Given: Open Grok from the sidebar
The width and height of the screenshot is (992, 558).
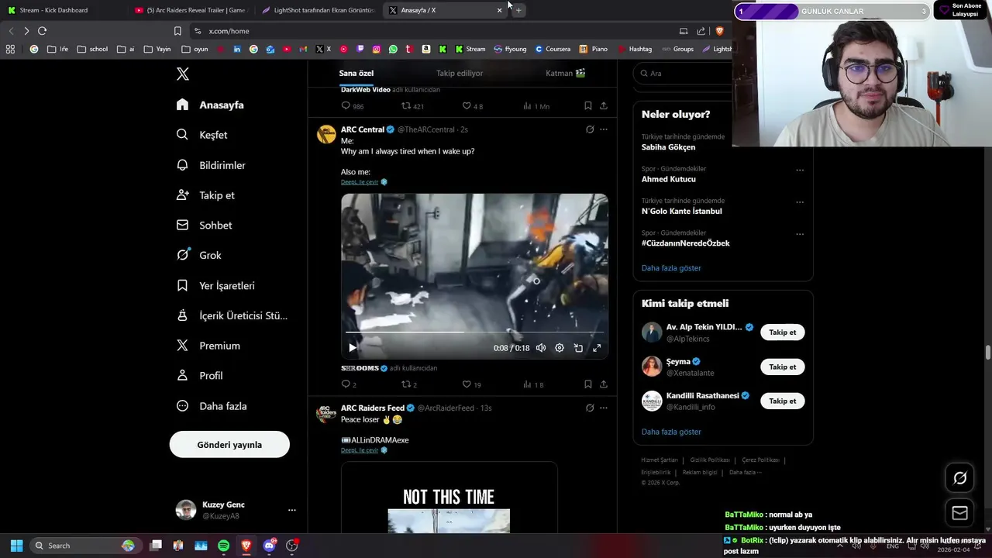Looking at the screenshot, I should [x=198, y=255].
